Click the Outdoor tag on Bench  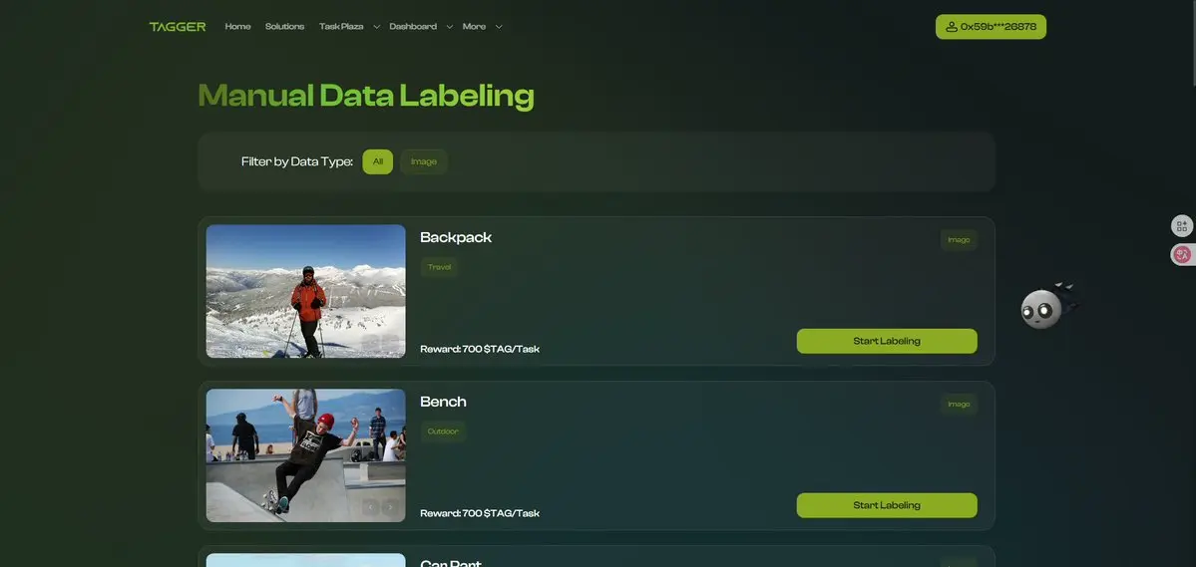[x=443, y=431]
